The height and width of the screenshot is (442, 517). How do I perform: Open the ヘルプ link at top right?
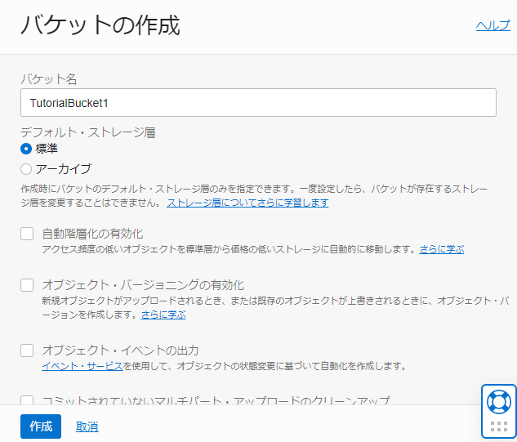pos(492,26)
